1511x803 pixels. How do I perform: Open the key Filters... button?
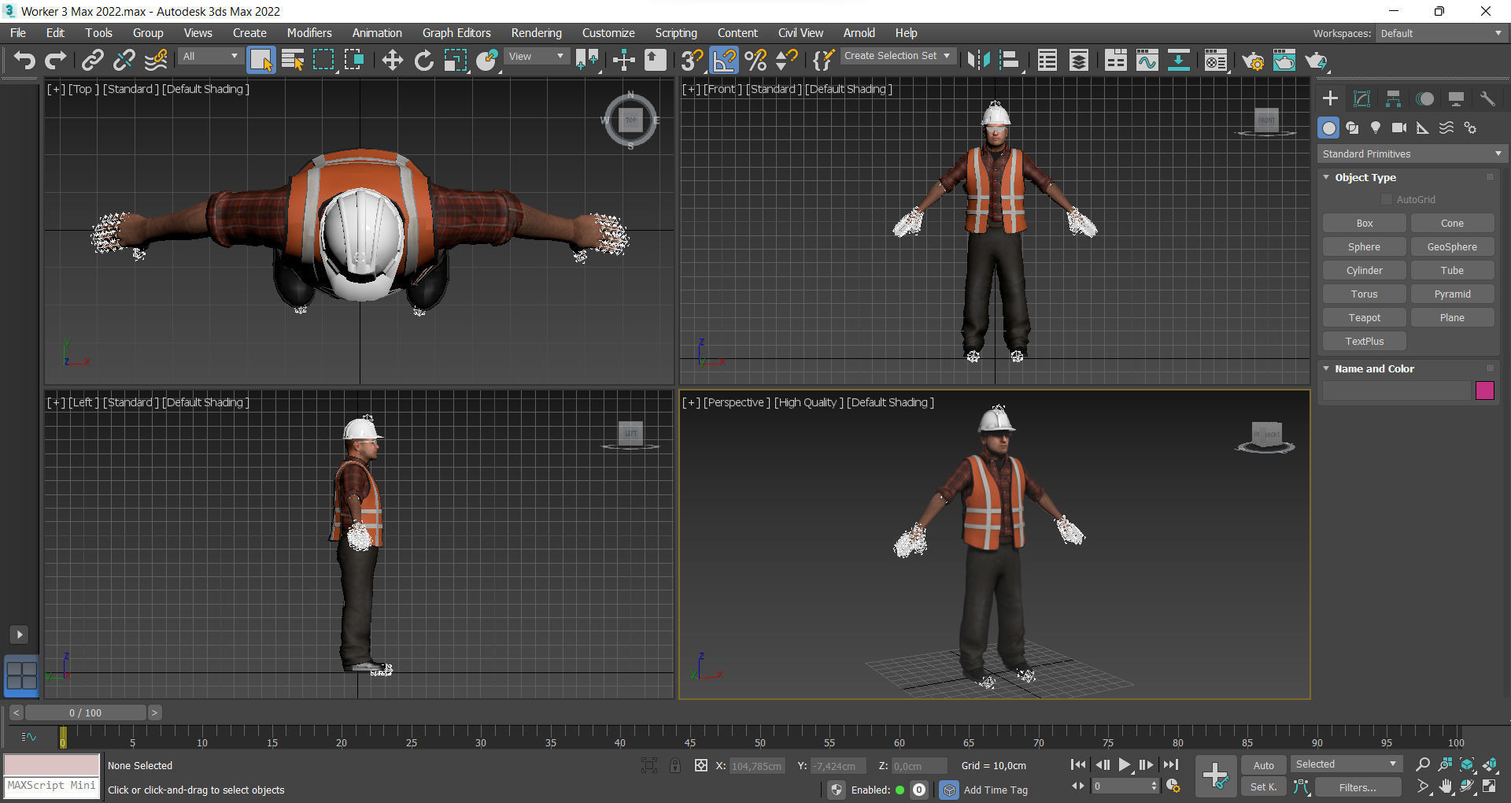coord(1358,787)
